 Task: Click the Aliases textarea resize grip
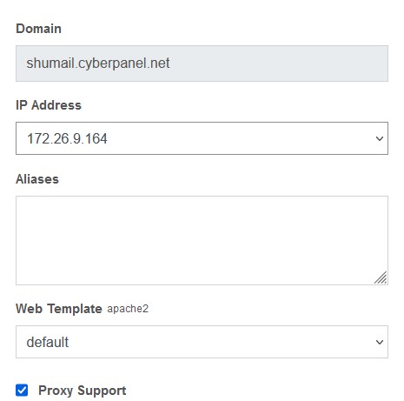tap(381, 277)
